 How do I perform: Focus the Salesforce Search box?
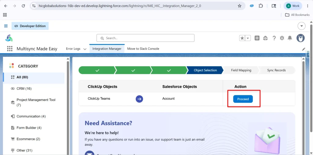pos(145,38)
